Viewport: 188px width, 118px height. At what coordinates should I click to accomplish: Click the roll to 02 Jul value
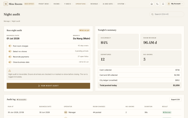pos(84,62)
